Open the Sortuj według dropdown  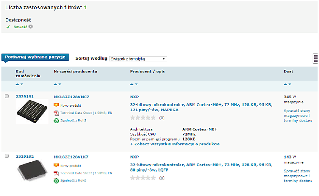138,58
